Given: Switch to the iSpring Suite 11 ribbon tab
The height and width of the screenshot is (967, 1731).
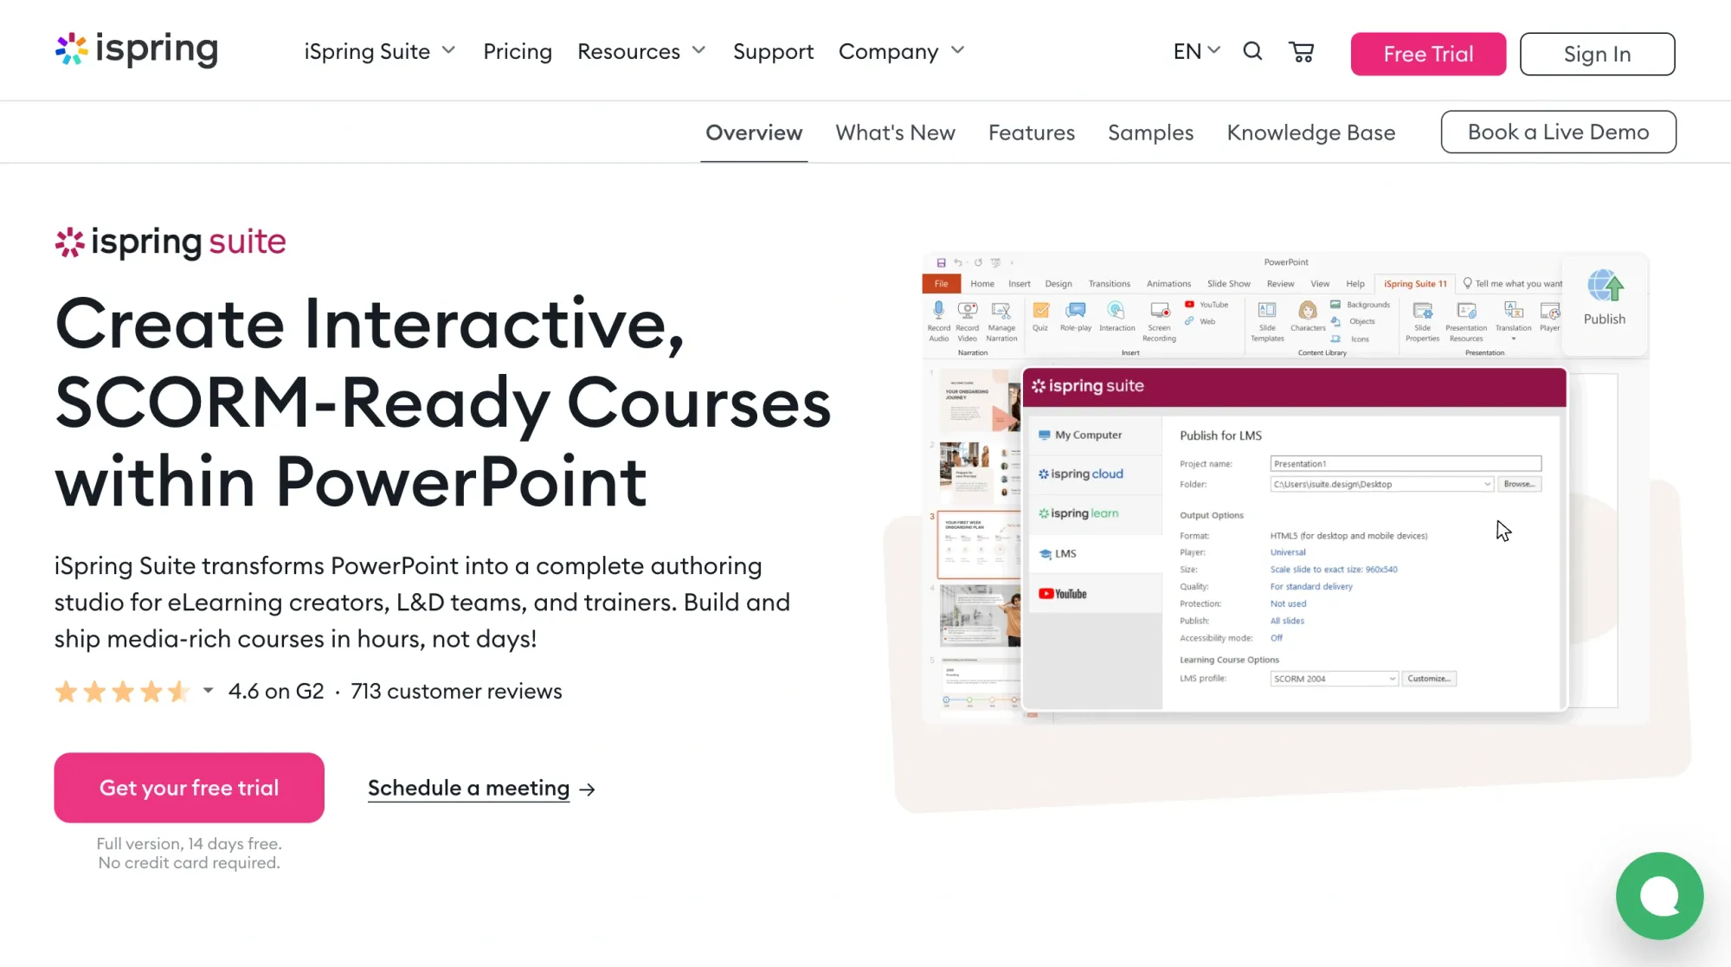Looking at the screenshot, I should [1415, 284].
